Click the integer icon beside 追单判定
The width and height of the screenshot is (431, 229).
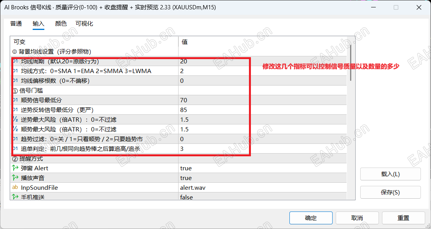coord(15,149)
